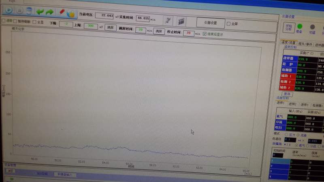The width and height of the screenshot is (324, 182).
Task: Click the 进样器 row label
Action: (x=290, y=58)
